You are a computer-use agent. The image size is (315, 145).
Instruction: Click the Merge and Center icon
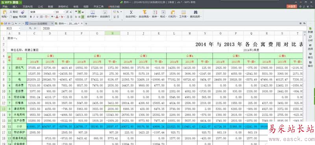pos(93,12)
